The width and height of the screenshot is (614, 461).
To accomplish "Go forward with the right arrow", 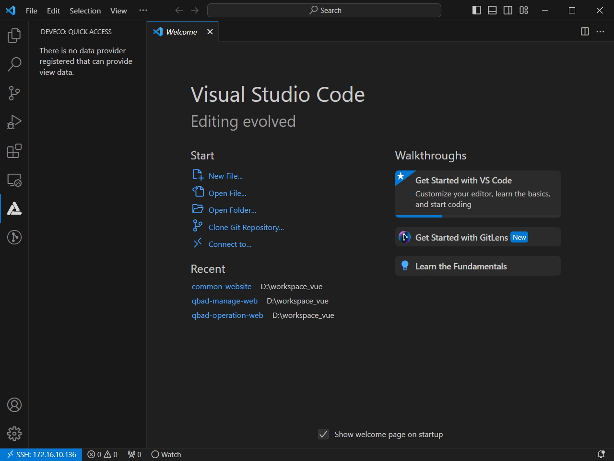I will (x=195, y=10).
